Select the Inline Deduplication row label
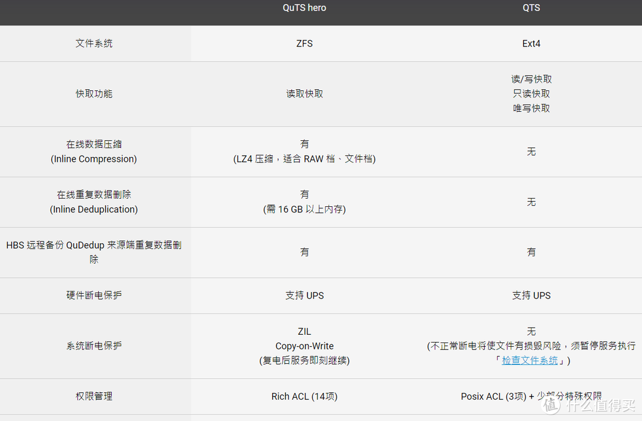The image size is (642, 421). [94, 209]
